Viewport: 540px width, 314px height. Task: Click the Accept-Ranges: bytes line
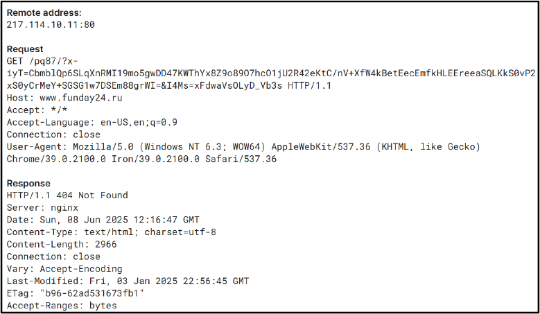point(62,306)
